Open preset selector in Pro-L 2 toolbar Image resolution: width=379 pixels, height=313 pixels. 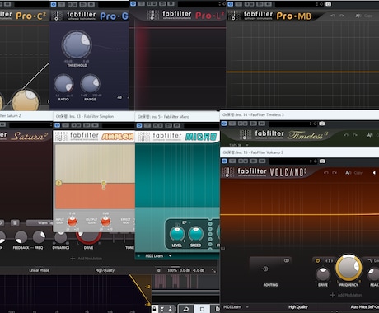[x=198, y=4]
